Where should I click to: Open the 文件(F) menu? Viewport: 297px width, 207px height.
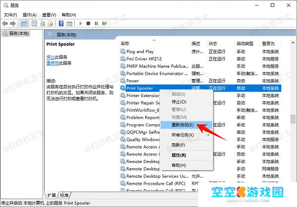point(10,15)
